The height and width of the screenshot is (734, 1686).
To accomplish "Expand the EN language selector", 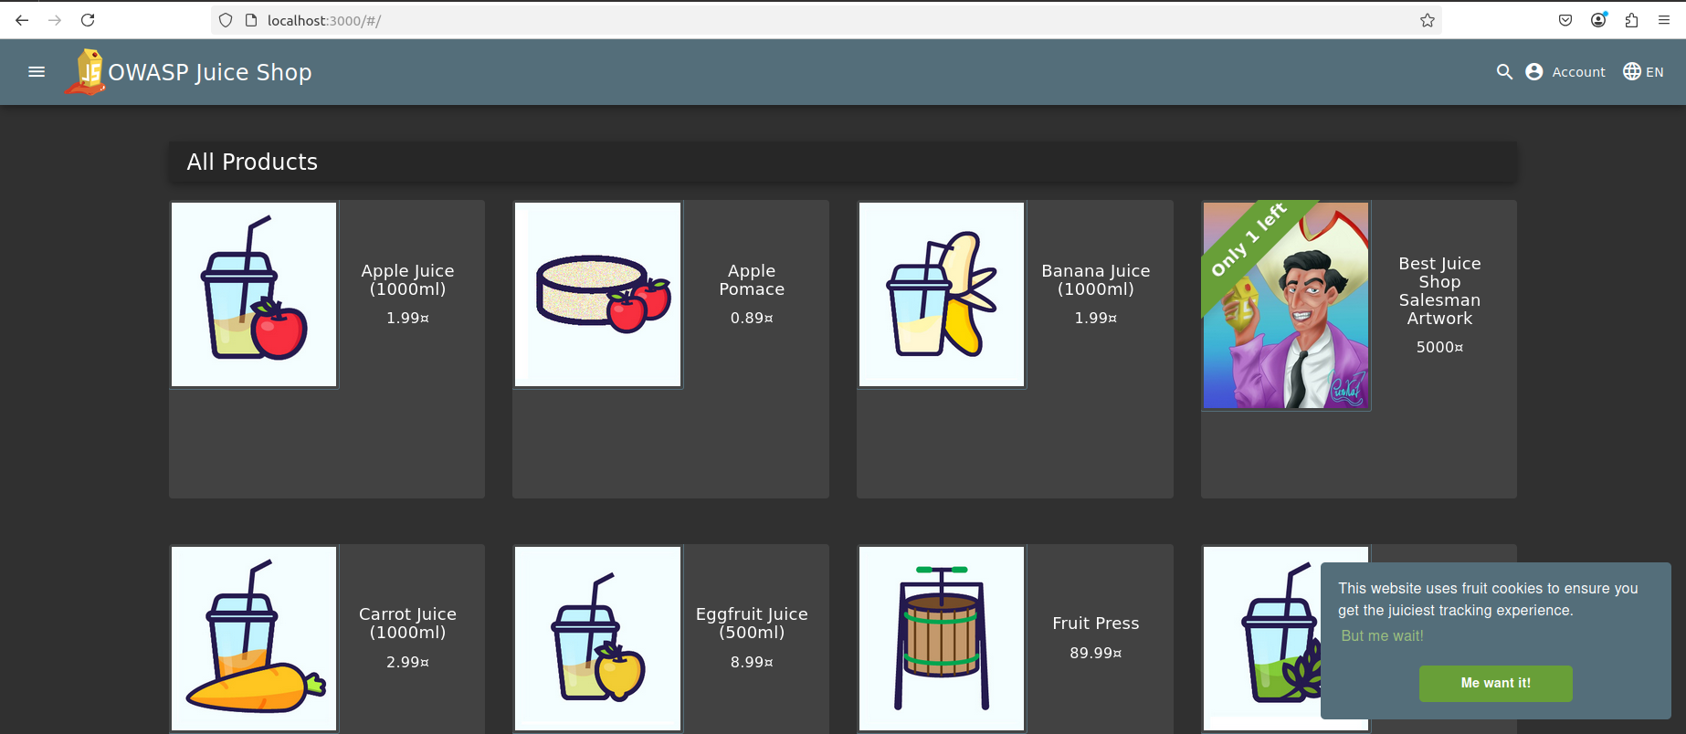I will click(1644, 72).
